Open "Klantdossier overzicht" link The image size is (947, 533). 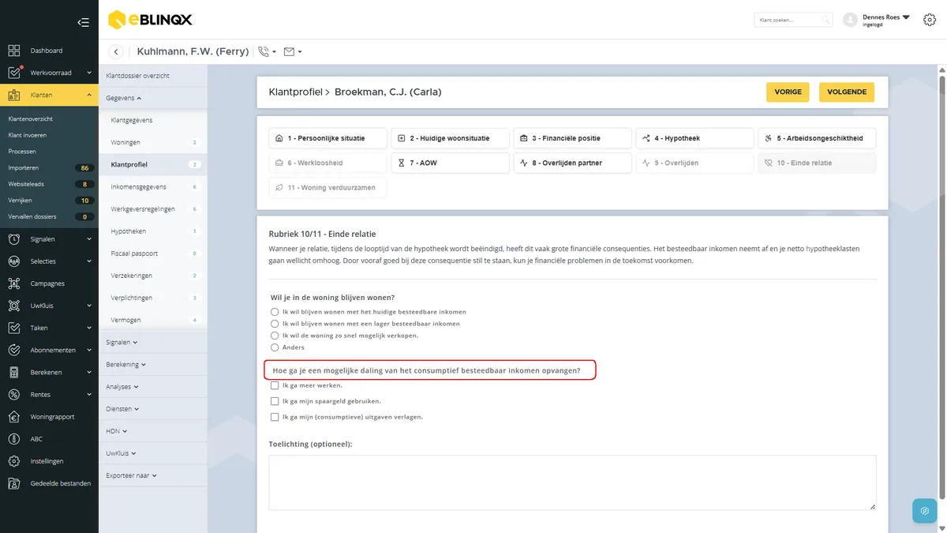pyautogui.click(x=138, y=76)
